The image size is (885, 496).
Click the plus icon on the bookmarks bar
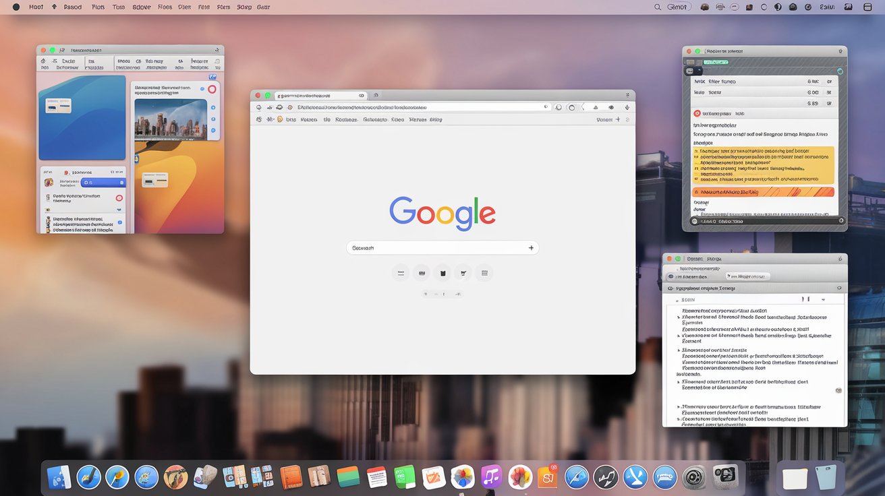pyautogui.click(x=618, y=119)
